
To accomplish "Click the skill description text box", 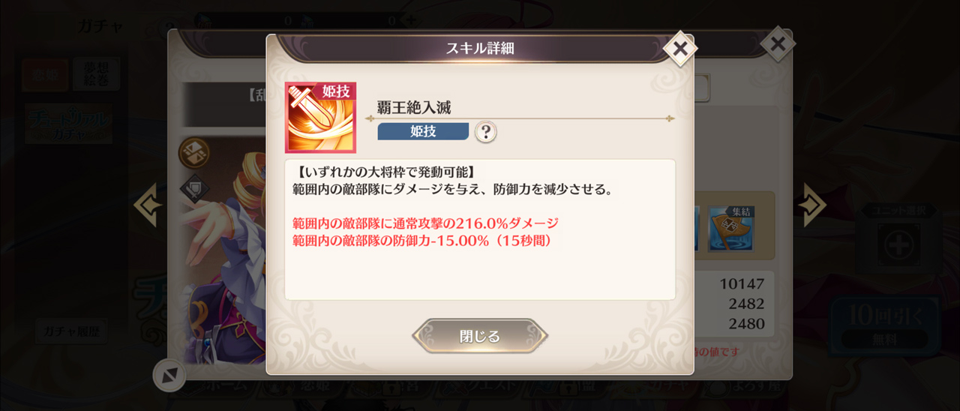I will [480, 229].
